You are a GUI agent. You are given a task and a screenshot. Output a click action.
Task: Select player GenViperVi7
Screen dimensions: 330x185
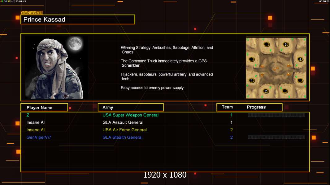(x=39, y=137)
